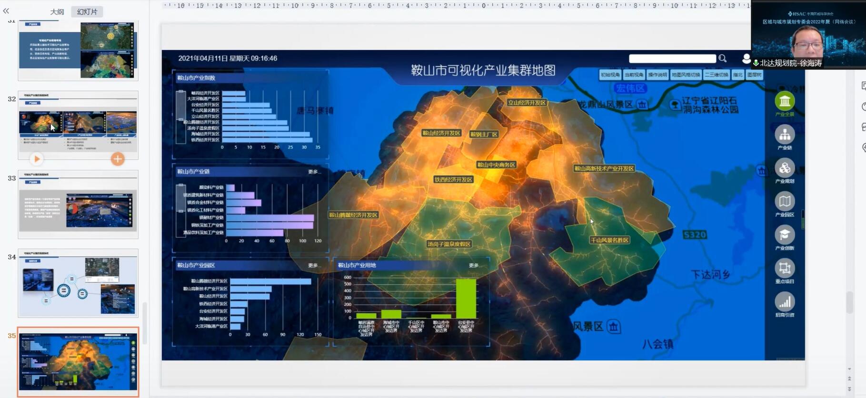Viewport: 866px width, 398px height.
Task: Click the 当前视角 button
Action: pyautogui.click(x=634, y=75)
